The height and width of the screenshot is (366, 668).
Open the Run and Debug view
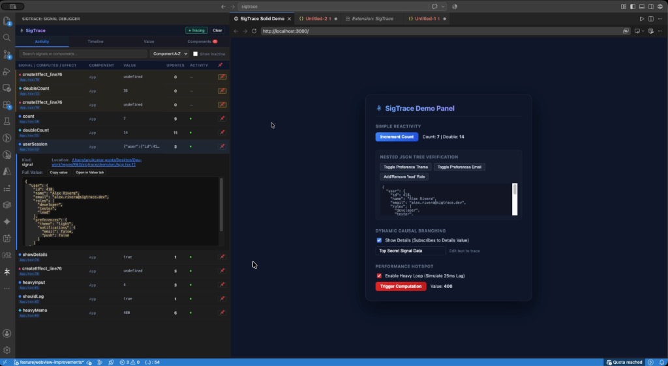(x=7, y=71)
